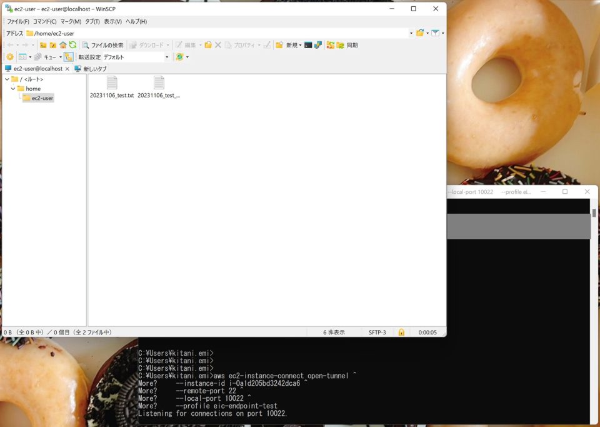Select the 20231106_test.txt file
This screenshot has height=427, width=600.
point(112,88)
